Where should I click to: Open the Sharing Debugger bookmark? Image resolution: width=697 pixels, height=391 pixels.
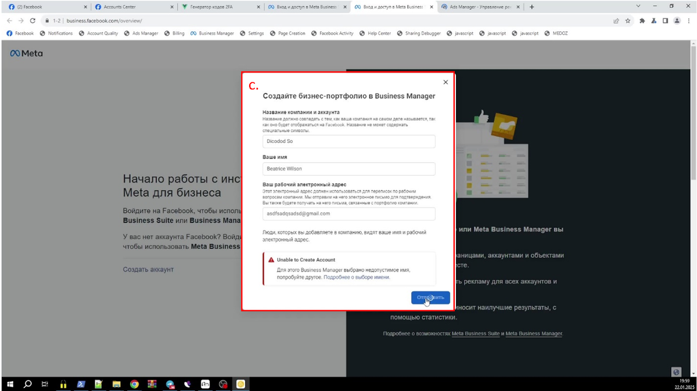tap(419, 33)
